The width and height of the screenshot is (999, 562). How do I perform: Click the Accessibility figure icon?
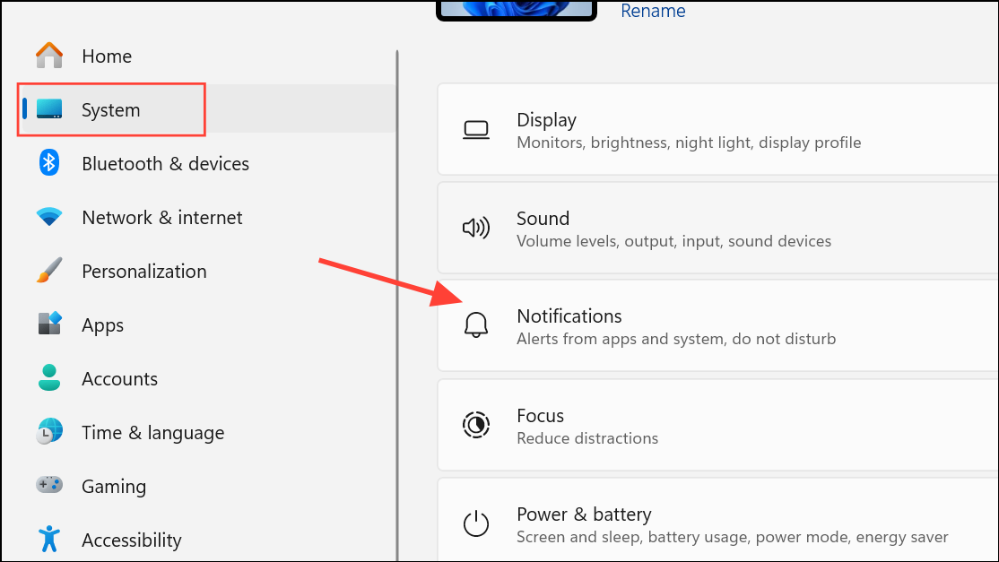[x=49, y=539]
